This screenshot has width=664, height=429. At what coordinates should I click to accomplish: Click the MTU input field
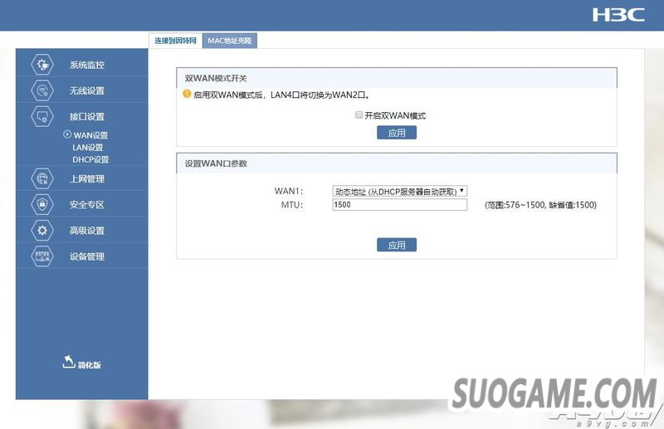(399, 204)
